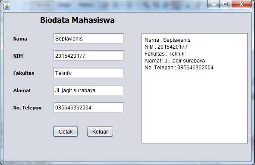This screenshot has width=255, height=165.
Task: Focus the No. Telepon field with 085646362004
Action: [88, 107]
